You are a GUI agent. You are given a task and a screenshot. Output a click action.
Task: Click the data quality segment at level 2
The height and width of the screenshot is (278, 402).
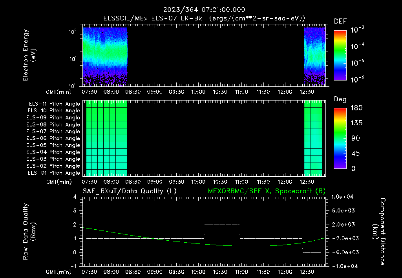pos(222,225)
